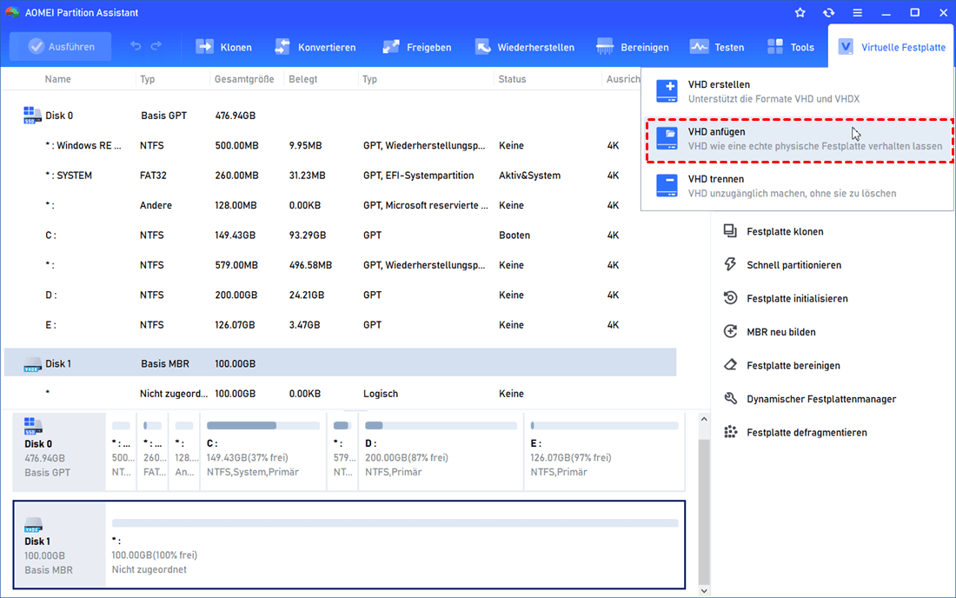
Task: Click the star favorite icon in title bar
Action: pos(800,13)
